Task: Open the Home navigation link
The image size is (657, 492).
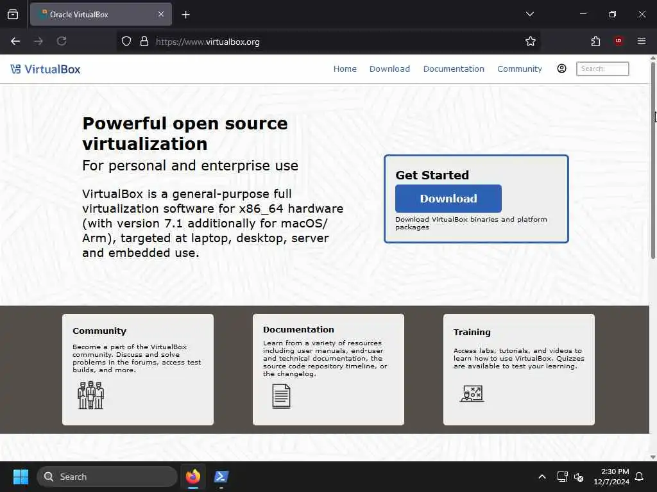Action: (x=345, y=69)
